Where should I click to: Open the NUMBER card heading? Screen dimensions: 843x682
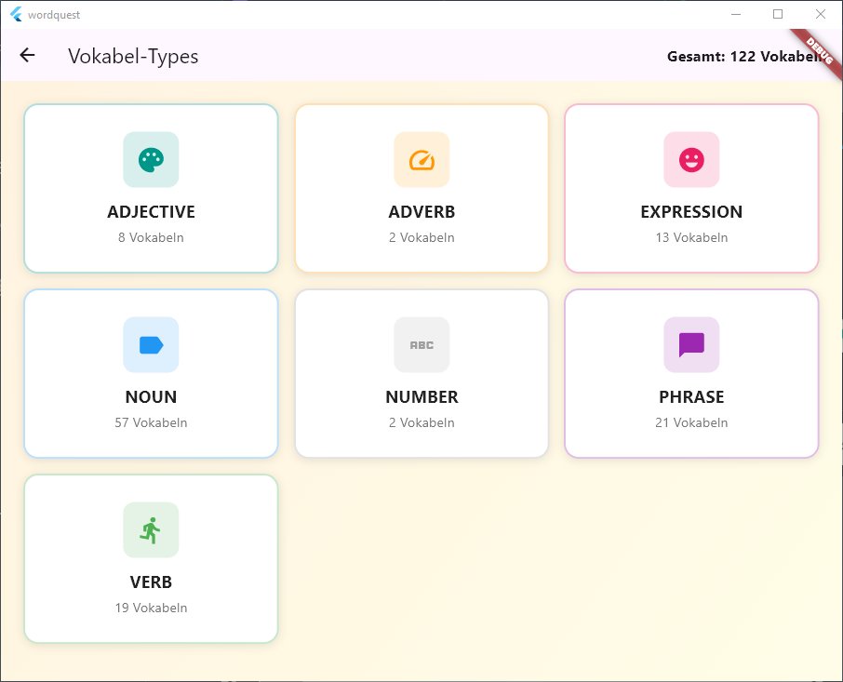pos(421,396)
